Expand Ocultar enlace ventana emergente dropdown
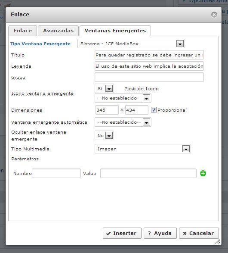Viewport: 228px width, 253px height. click(x=105, y=135)
